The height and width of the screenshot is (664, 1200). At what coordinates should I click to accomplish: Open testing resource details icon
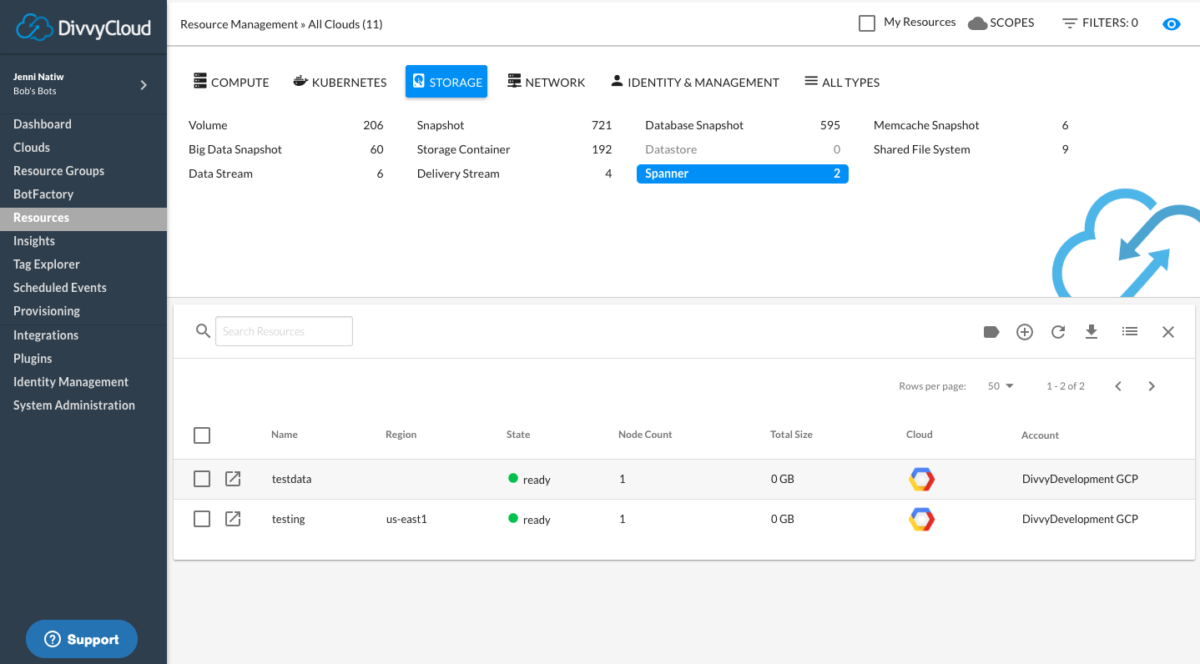[234, 519]
